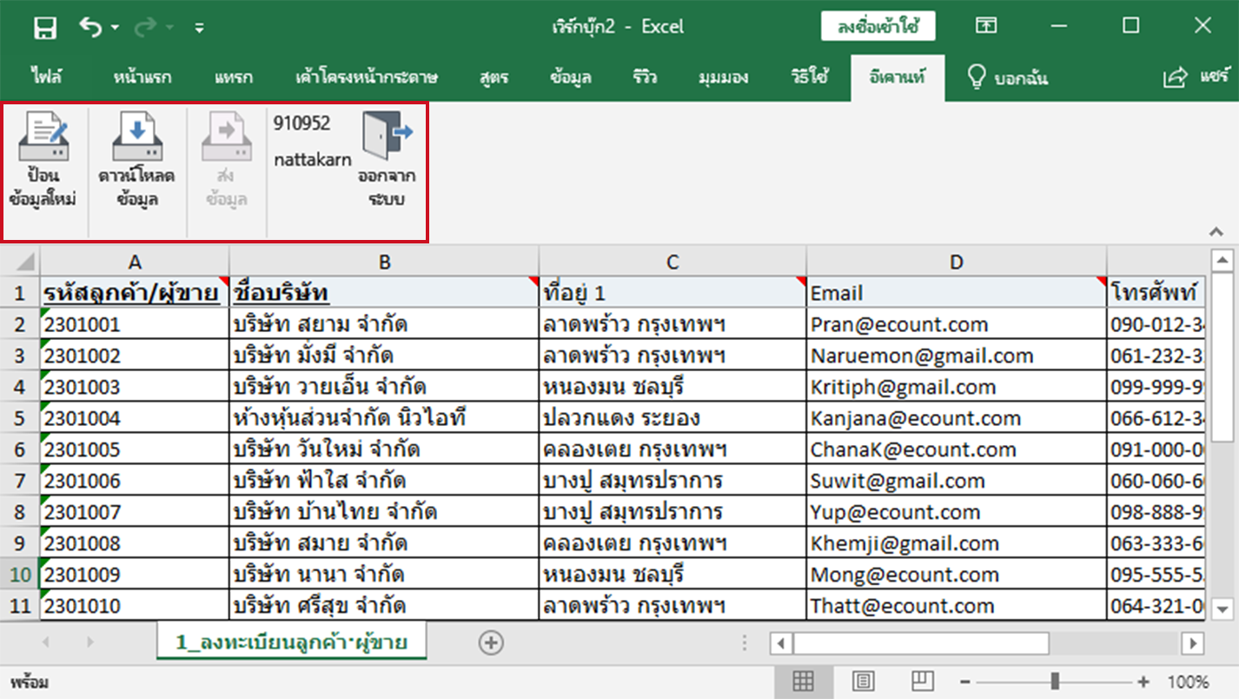Image resolution: width=1239 pixels, height=699 pixels.
Task: Open the ไฟล์ (File) tab
Action: pos(46,77)
